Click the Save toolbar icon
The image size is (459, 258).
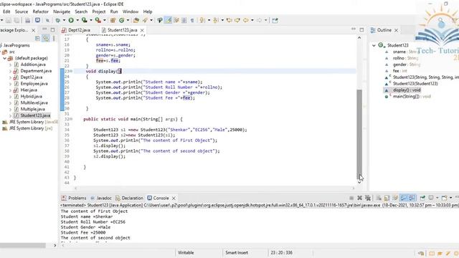(x=8, y=20)
